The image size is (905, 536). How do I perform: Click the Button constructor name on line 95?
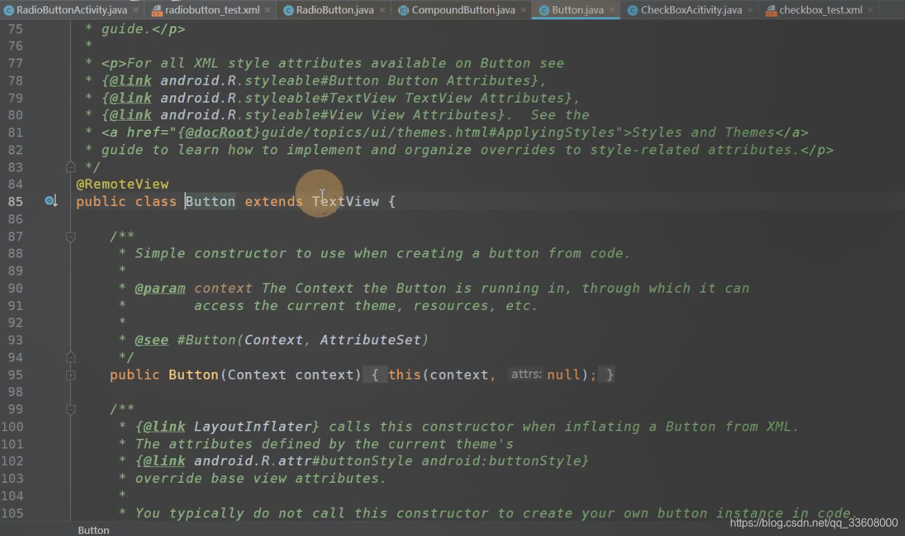coord(194,375)
